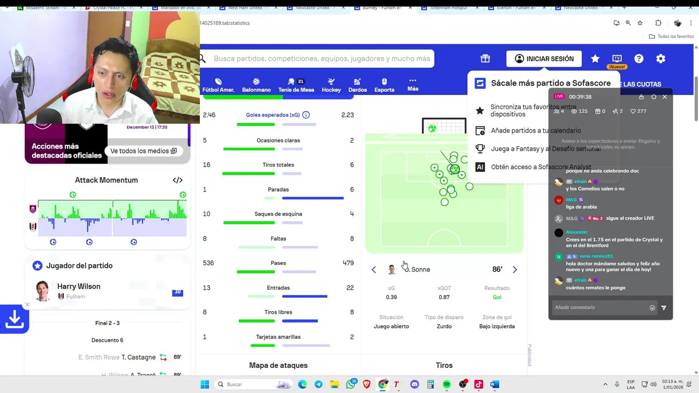
Task: Open Chrome extensions puzzle icon
Action: [x=658, y=23]
